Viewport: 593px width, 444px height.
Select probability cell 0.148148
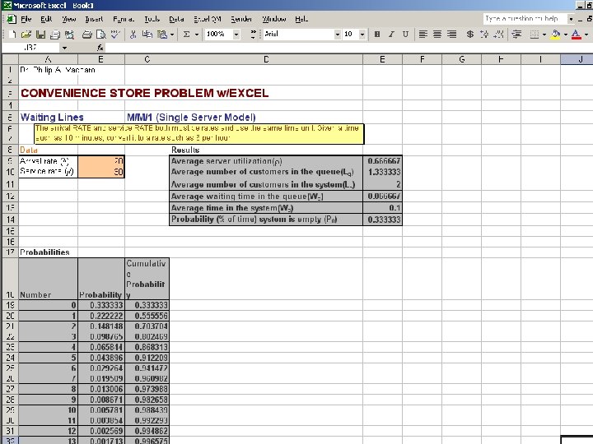(101, 326)
